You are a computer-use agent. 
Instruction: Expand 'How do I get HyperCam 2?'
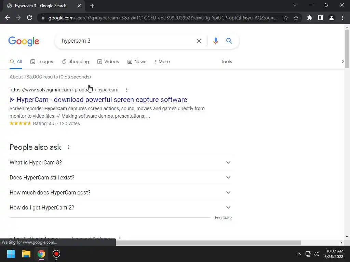point(121,208)
